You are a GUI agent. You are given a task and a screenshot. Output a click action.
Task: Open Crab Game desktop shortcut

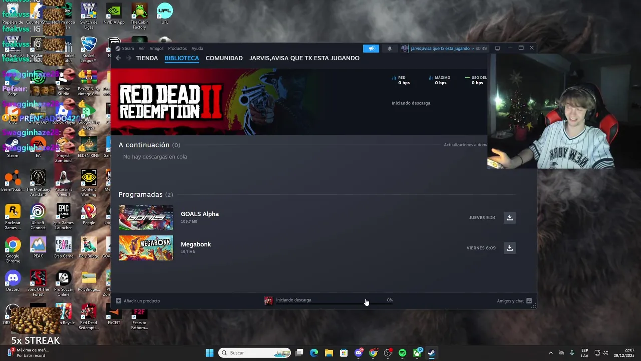[x=63, y=248]
